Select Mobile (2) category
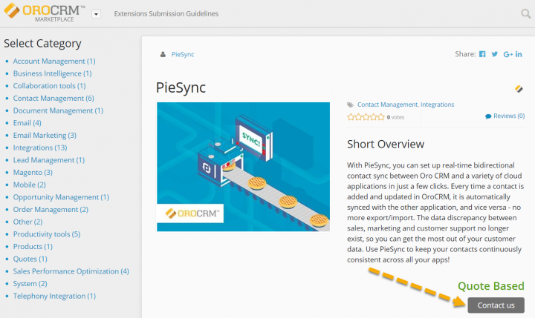The image size is (535, 318). coord(29,185)
